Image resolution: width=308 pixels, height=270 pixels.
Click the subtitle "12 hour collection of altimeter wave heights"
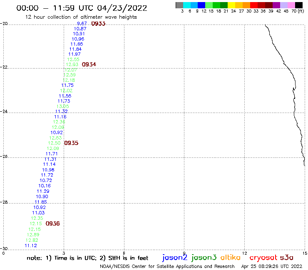tap(81, 17)
